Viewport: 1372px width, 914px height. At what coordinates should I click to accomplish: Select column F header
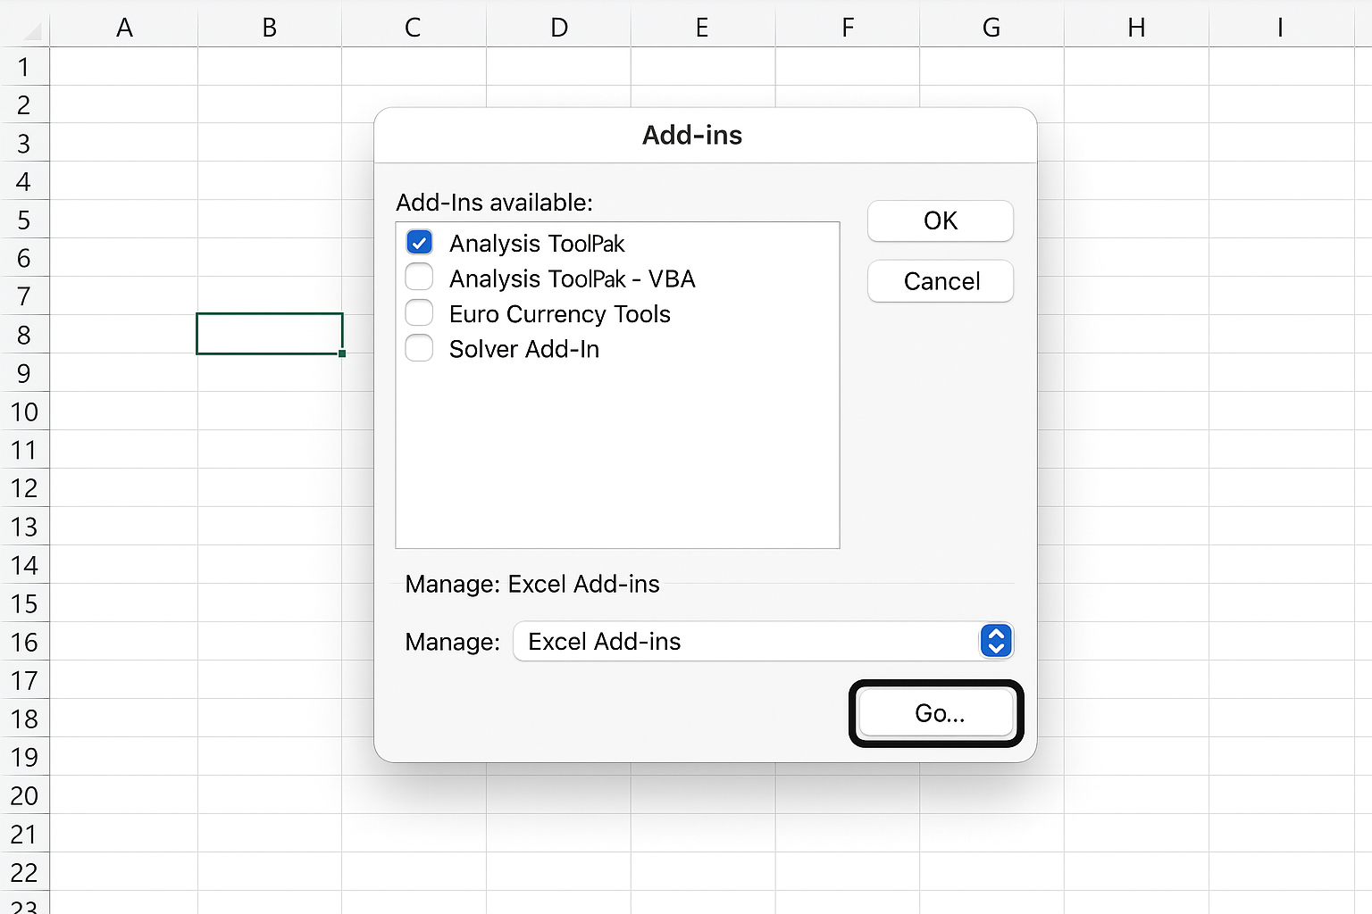click(848, 28)
